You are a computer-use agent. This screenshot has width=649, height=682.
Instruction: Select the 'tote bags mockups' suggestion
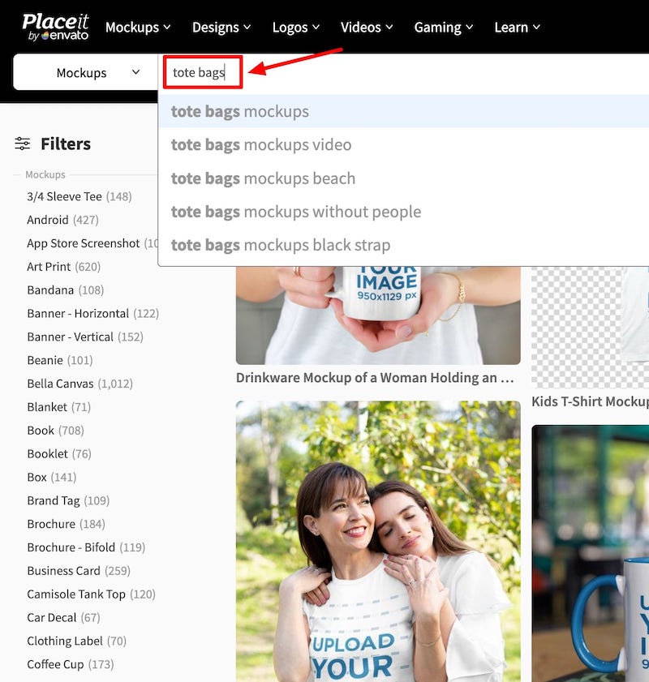(x=240, y=111)
